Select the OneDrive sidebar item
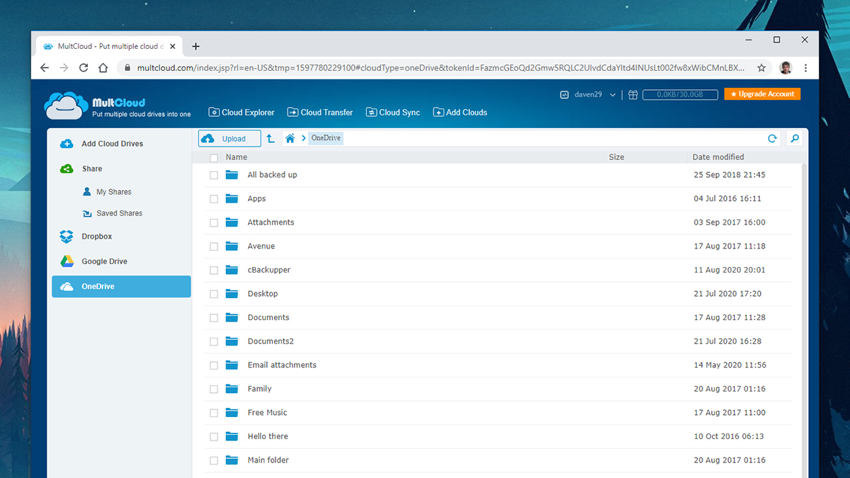Viewport: 850px width, 478px height. 121,286
